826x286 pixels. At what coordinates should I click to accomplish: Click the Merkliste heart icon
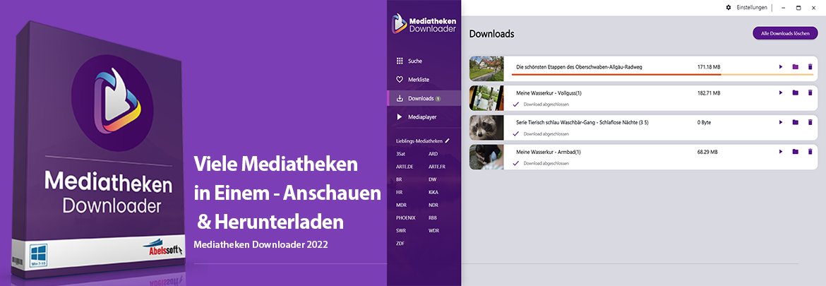click(400, 80)
